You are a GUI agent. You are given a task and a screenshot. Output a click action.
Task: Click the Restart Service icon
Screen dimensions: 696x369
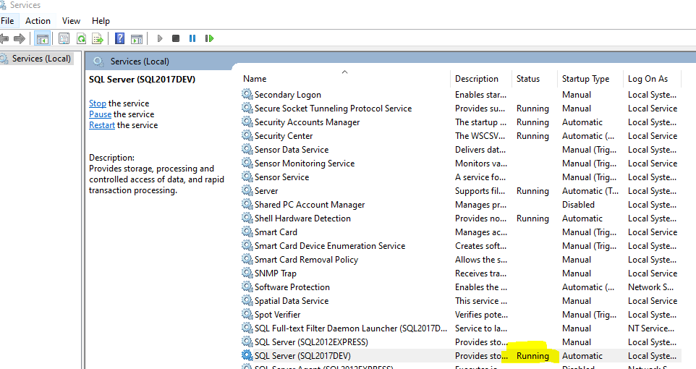pos(209,38)
